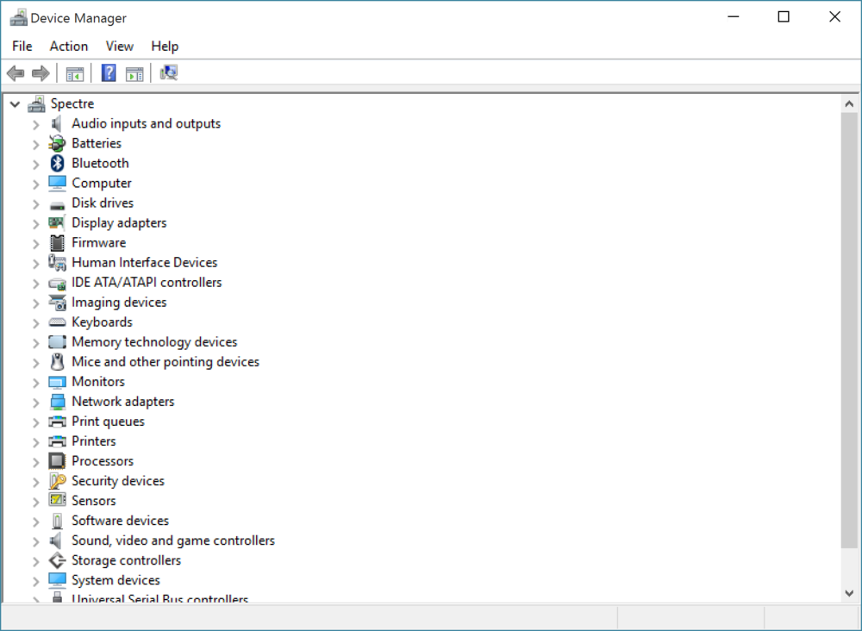This screenshot has width=862, height=631.
Task: Click the Keyboards icon
Action: (57, 322)
